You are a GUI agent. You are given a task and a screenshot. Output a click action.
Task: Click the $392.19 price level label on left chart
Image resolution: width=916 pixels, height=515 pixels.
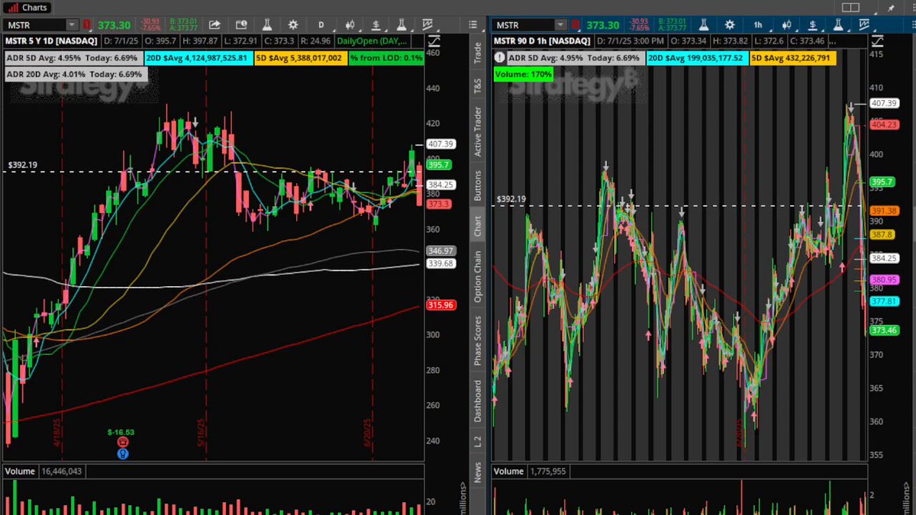pos(22,164)
